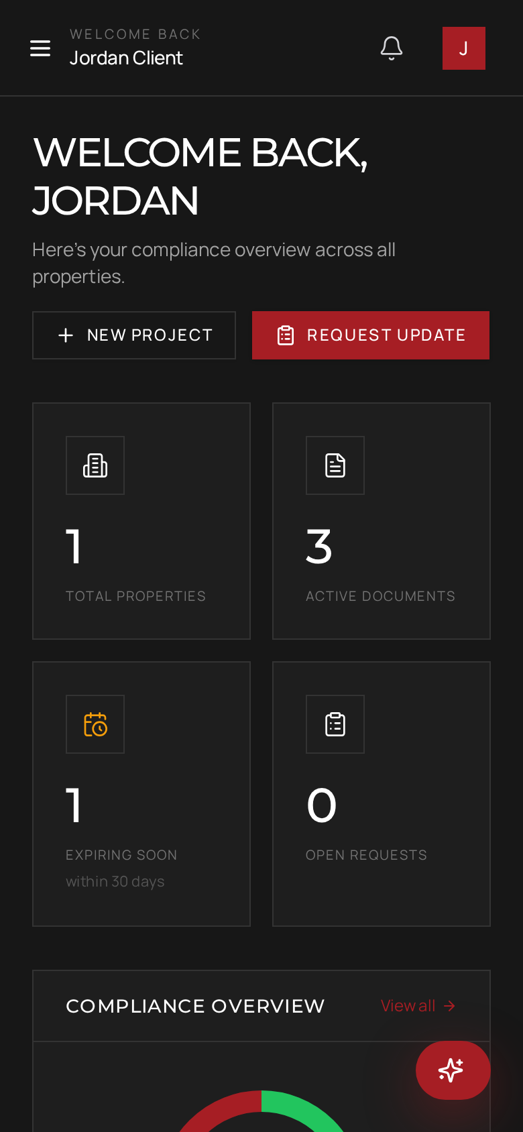The image size is (523, 1132).
Task: Click the arrow icon beside View all
Action: point(450,1006)
